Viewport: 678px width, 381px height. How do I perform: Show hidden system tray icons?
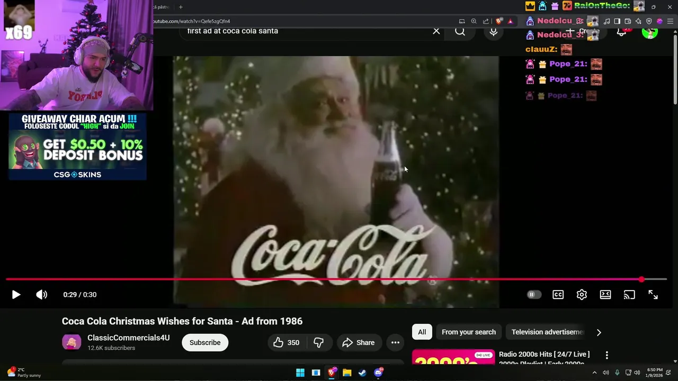click(594, 373)
